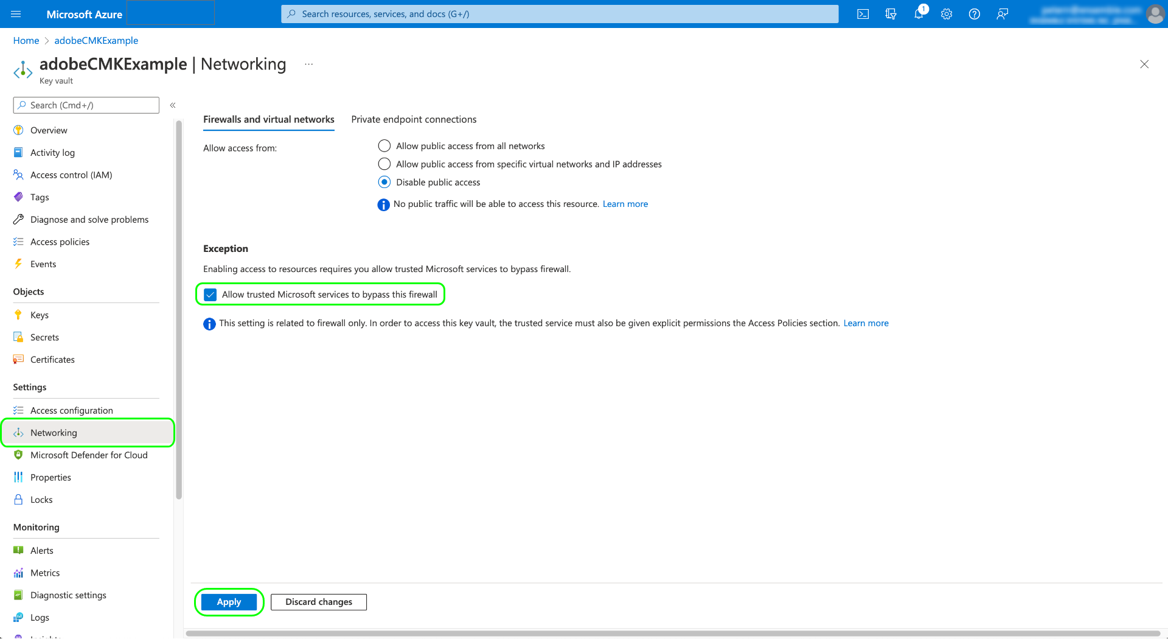Screen dimensions: 1168x639
Task: Open portal settings gear
Action: [947, 14]
